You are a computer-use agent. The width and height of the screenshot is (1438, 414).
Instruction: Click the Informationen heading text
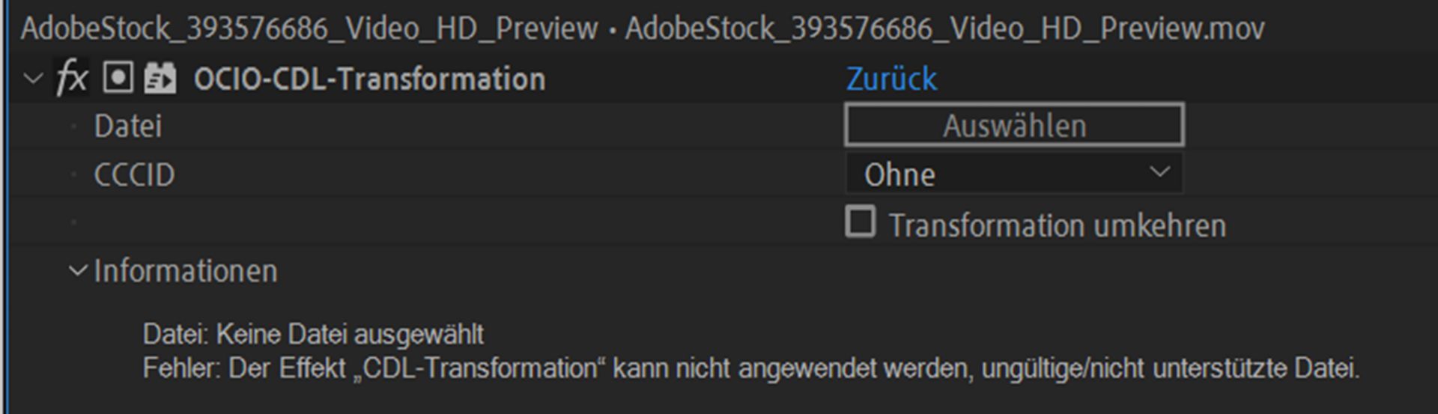(185, 271)
